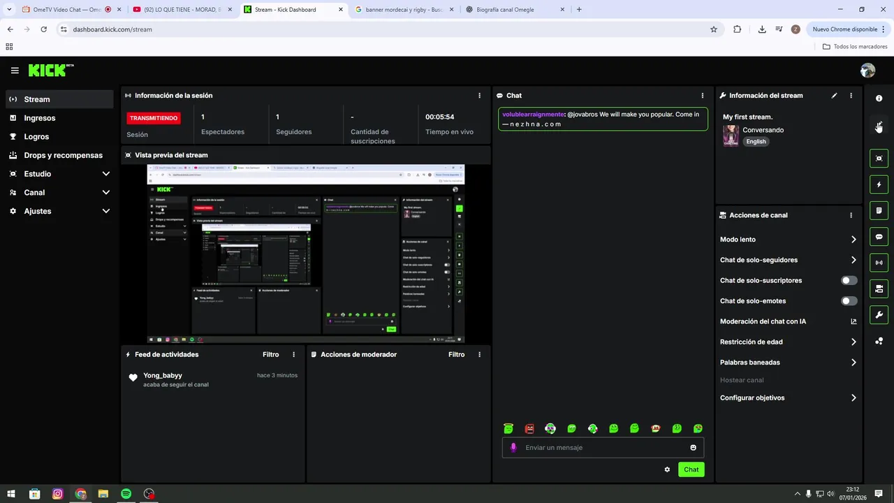Click the purple microphone icon in the chat input
This screenshot has width=894, height=503.
tap(513, 448)
